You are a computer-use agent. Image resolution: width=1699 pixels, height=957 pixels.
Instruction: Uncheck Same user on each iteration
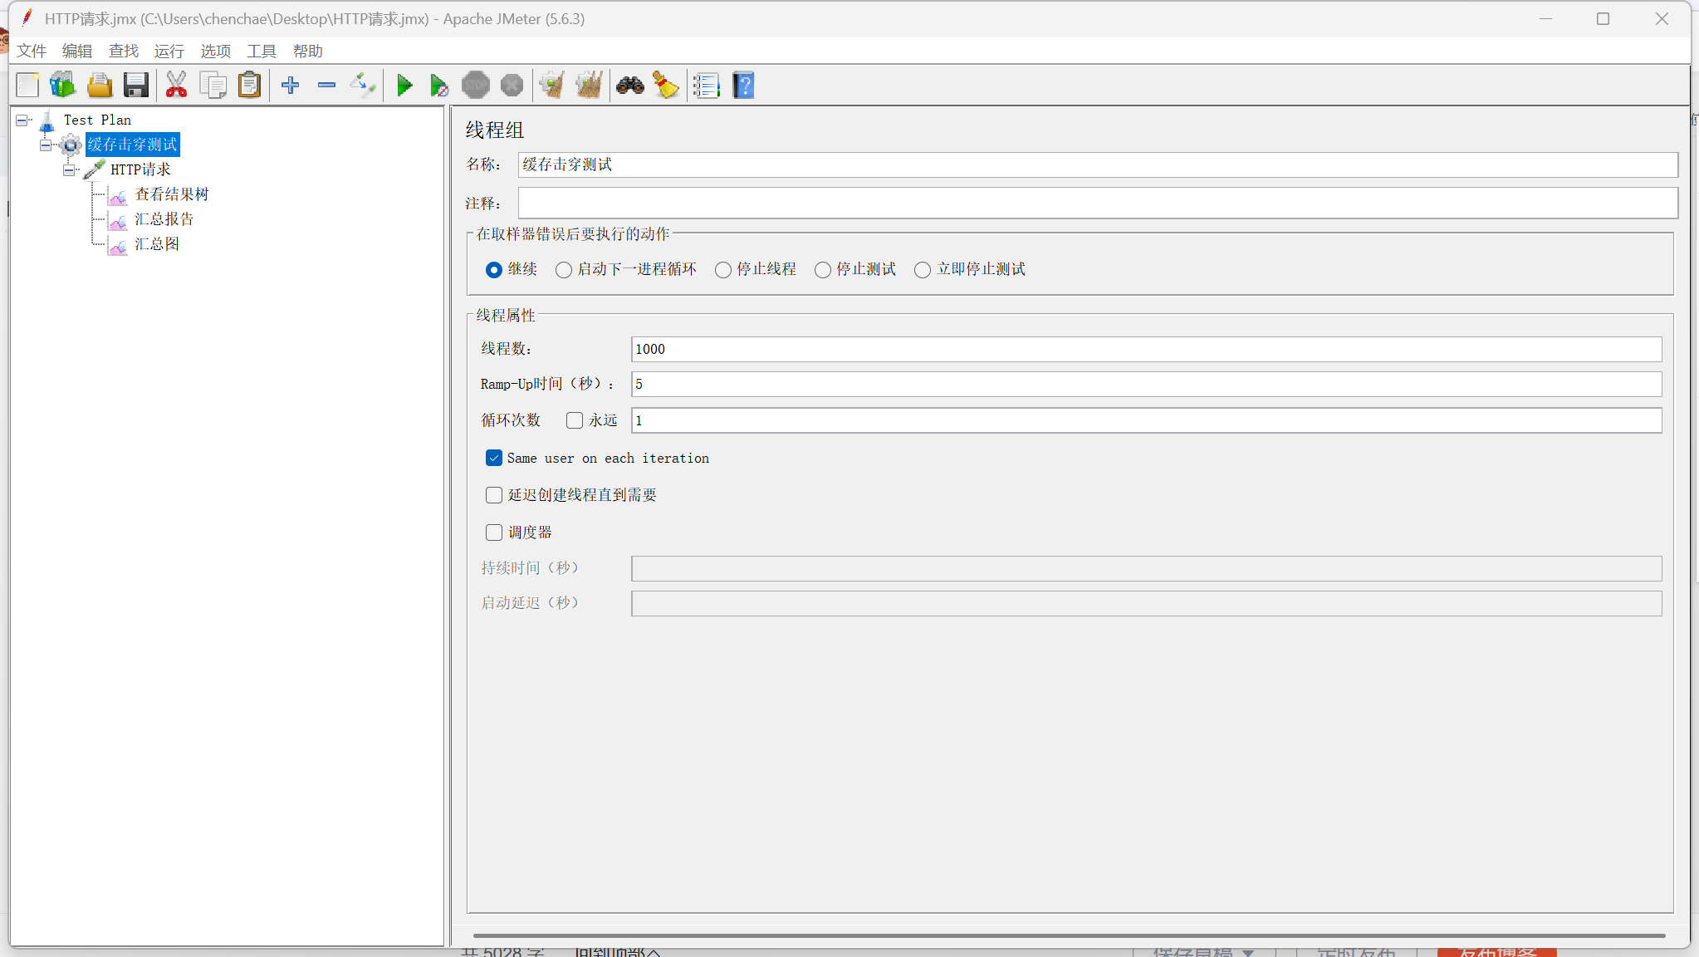point(494,458)
